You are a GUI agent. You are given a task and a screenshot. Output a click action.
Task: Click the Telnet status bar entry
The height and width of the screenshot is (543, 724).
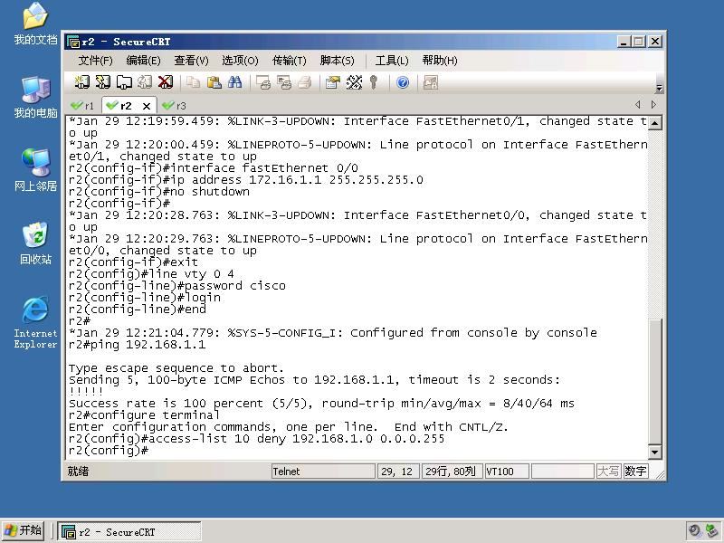click(x=323, y=472)
